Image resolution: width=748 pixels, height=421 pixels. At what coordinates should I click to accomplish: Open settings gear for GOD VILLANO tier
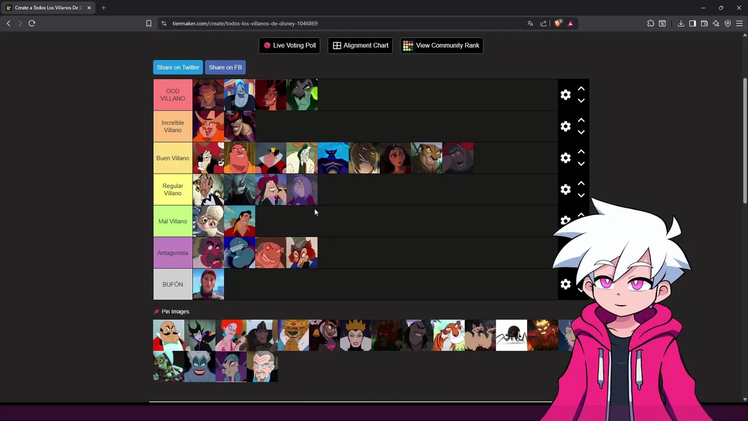click(565, 95)
